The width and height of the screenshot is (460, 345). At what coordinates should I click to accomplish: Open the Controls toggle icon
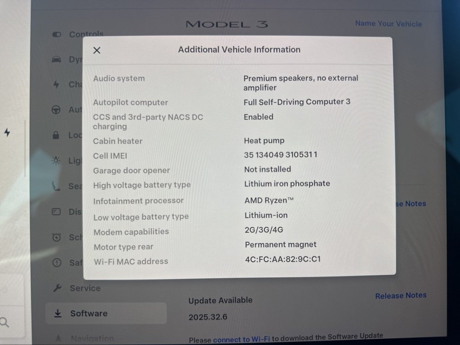(x=57, y=35)
